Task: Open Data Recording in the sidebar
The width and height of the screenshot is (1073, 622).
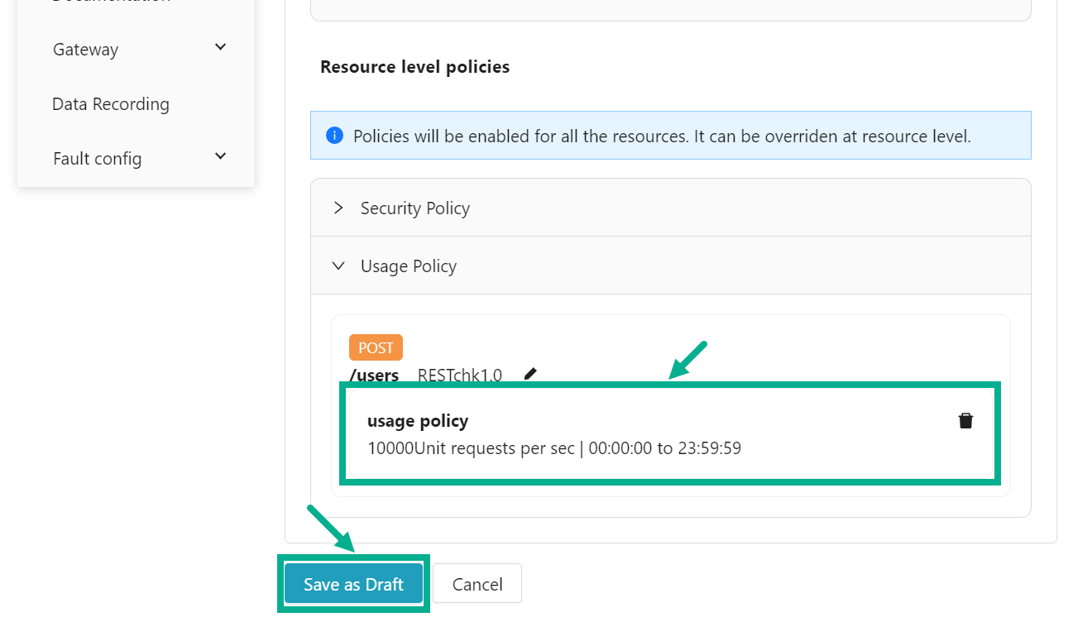Action: [111, 104]
